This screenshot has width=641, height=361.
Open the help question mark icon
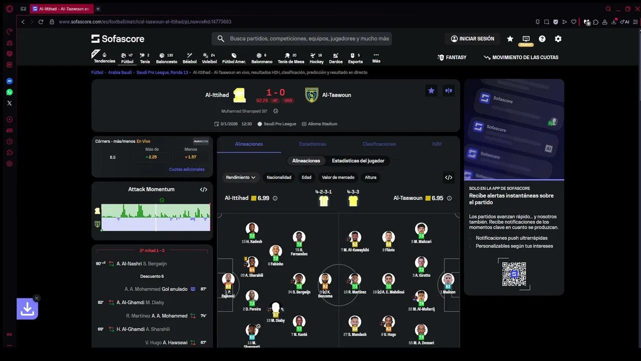[x=542, y=39]
